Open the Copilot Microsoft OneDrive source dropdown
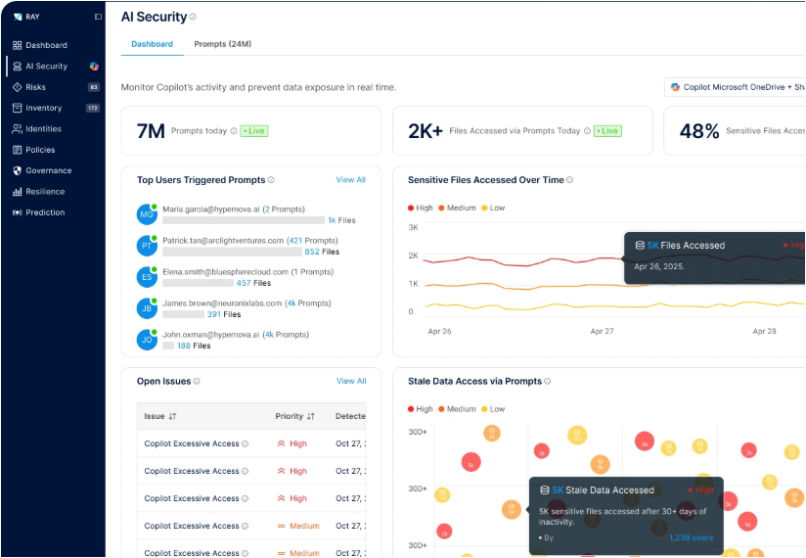Viewport: 806px width, 558px height. (x=735, y=87)
